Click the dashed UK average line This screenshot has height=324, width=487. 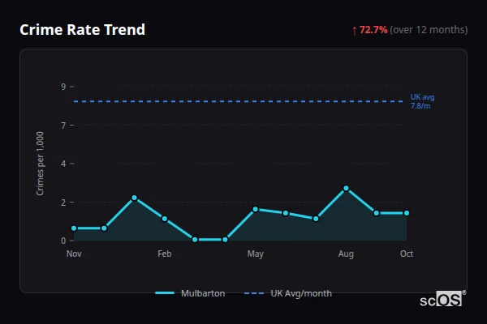click(238, 101)
